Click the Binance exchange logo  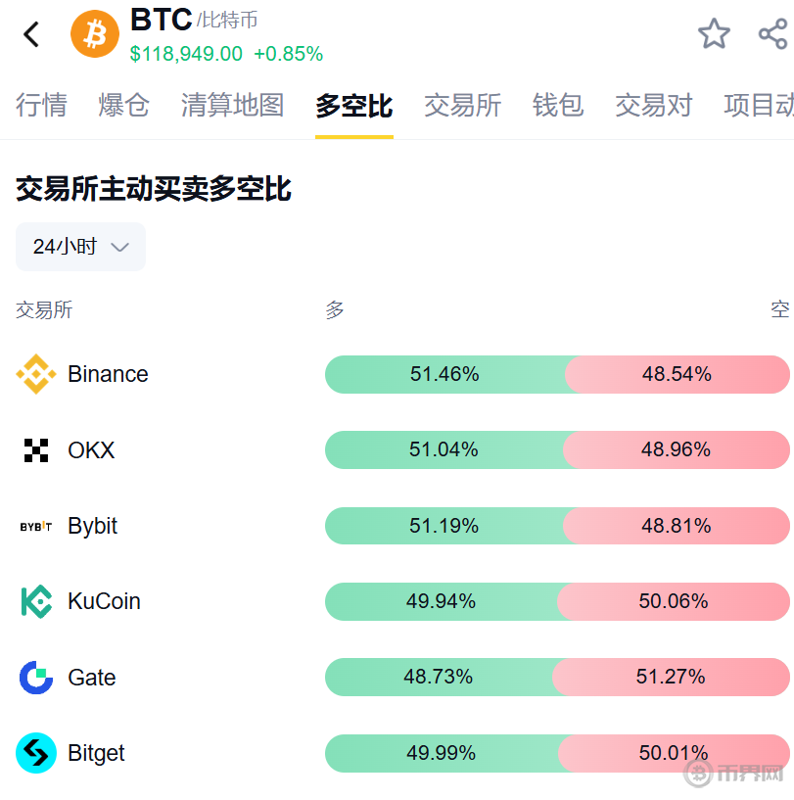[x=36, y=374]
